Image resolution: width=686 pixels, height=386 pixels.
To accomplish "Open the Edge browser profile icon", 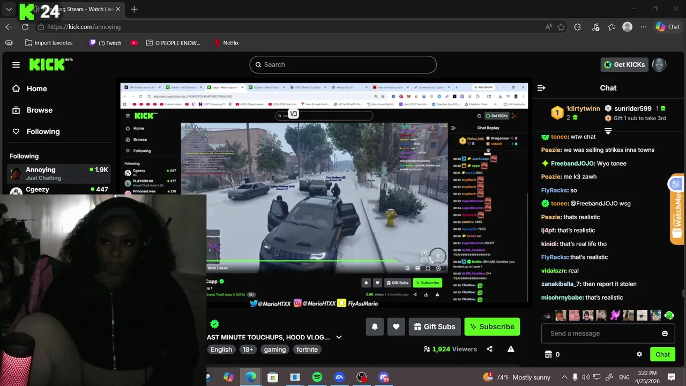I will tap(628, 27).
